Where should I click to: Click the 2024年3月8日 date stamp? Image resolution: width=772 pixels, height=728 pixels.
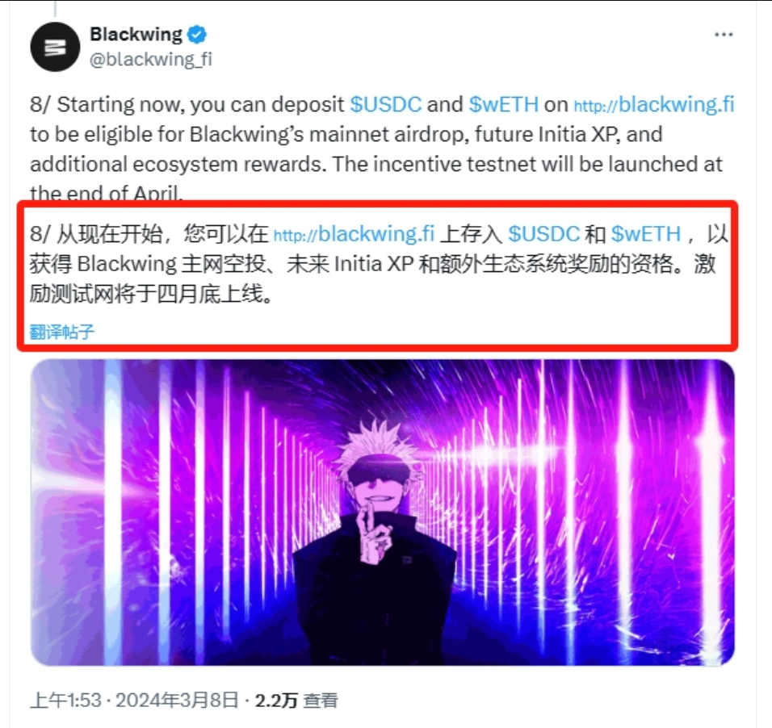(x=177, y=700)
